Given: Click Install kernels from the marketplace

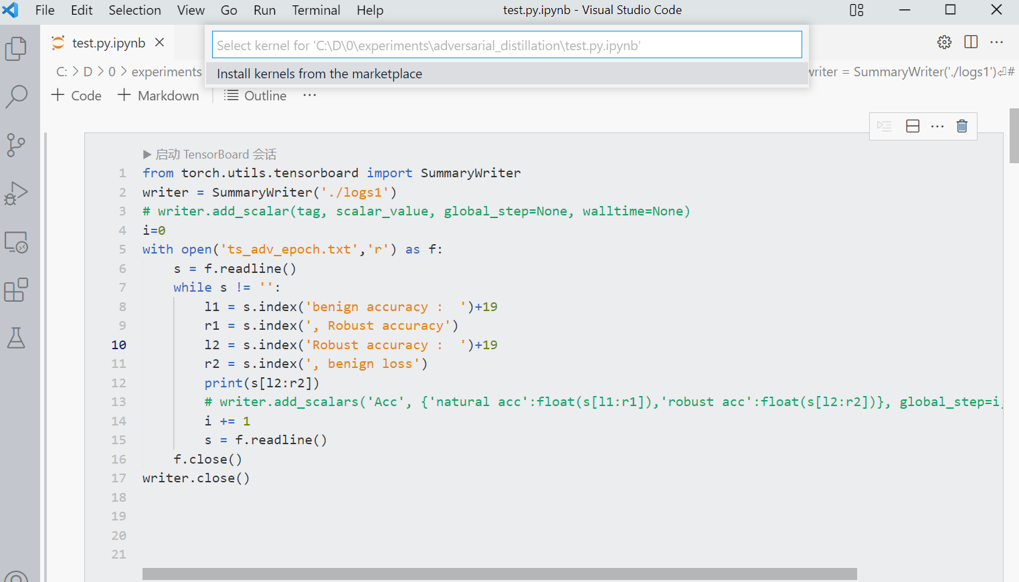Looking at the screenshot, I should click(x=319, y=74).
